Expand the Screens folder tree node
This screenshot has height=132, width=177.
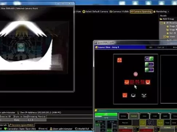coord(165,36)
